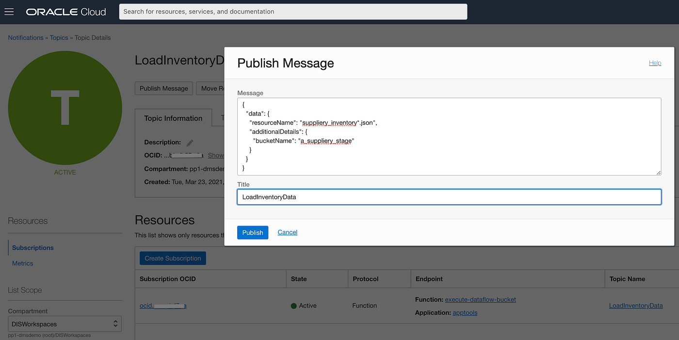679x340 pixels.
Task: Click Show link next to OCID
Action: coord(216,155)
